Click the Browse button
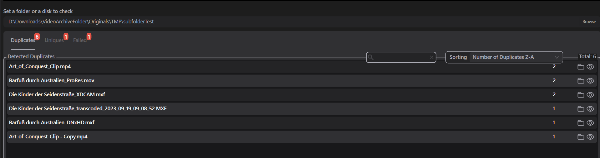Image resolution: width=600 pixels, height=158 pixels. tap(589, 22)
